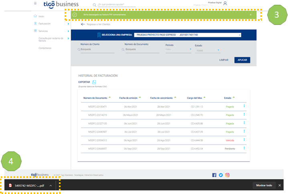Click the LIMPIAR button
The height and width of the screenshot is (194, 288).
(x=224, y=60)
